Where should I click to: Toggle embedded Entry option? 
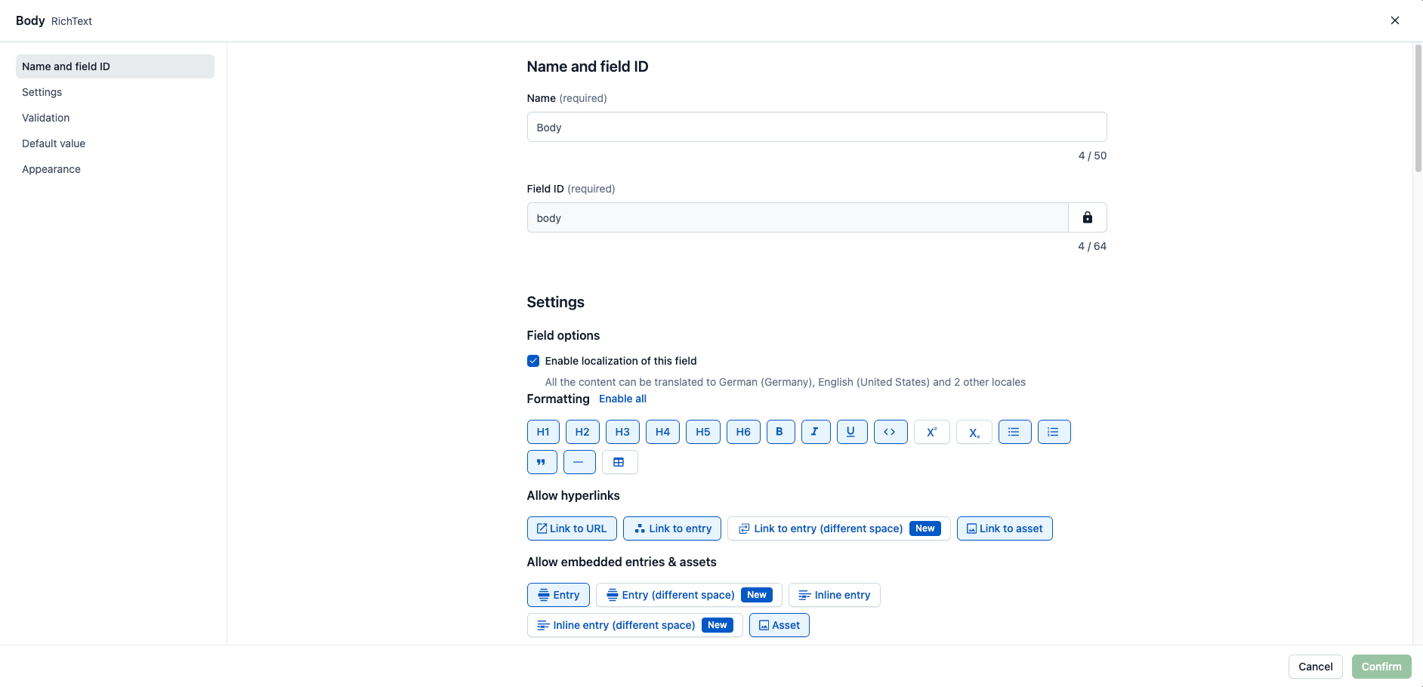pos(558,595)
